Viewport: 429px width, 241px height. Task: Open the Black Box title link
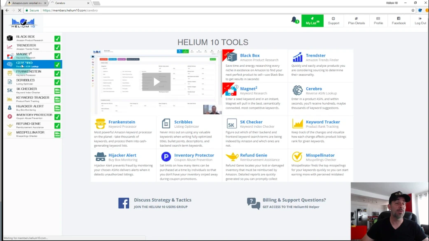(250, 55)
